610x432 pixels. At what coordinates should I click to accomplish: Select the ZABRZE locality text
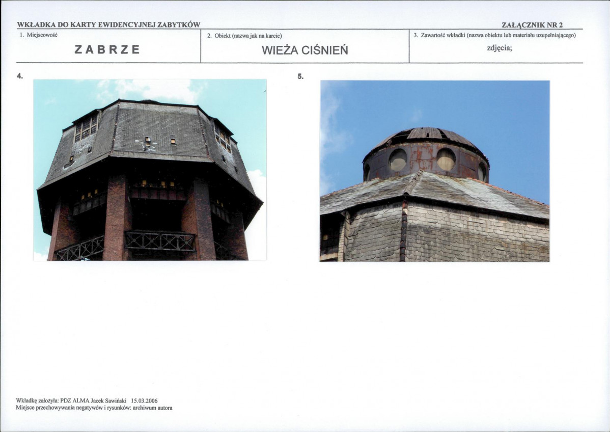107,49
